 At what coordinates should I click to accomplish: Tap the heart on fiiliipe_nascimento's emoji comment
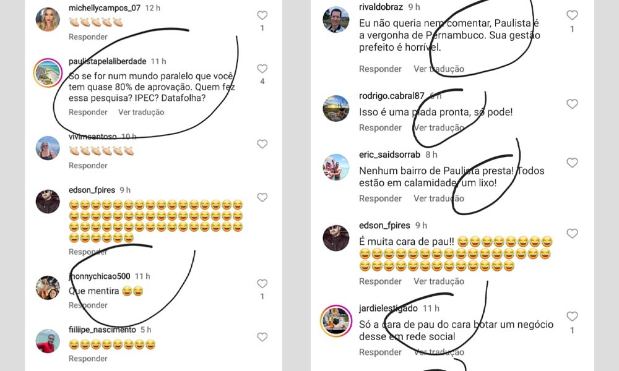262,337
